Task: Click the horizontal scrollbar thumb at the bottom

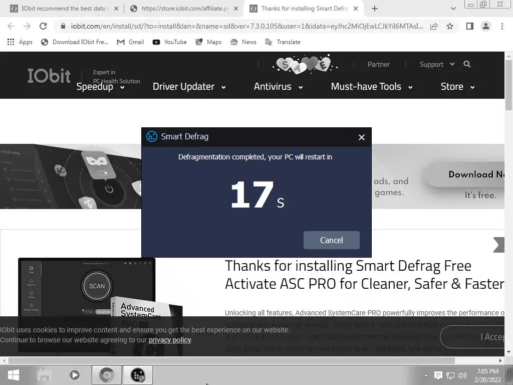Action: tap(231, 360)
